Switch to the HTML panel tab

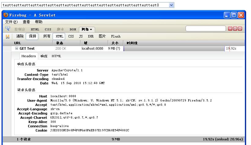[x=35, y=29]
